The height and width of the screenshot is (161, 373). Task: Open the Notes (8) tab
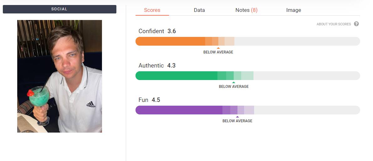tap(247, 10)
